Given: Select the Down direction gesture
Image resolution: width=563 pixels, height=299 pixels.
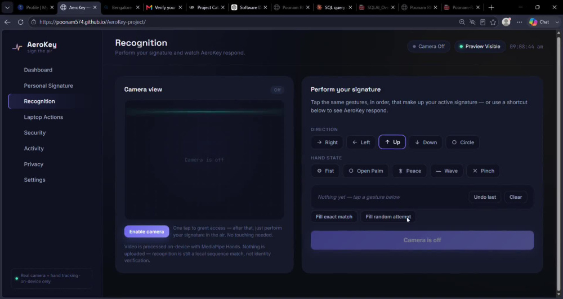Looking at the screenshot, I should [426, 142].
